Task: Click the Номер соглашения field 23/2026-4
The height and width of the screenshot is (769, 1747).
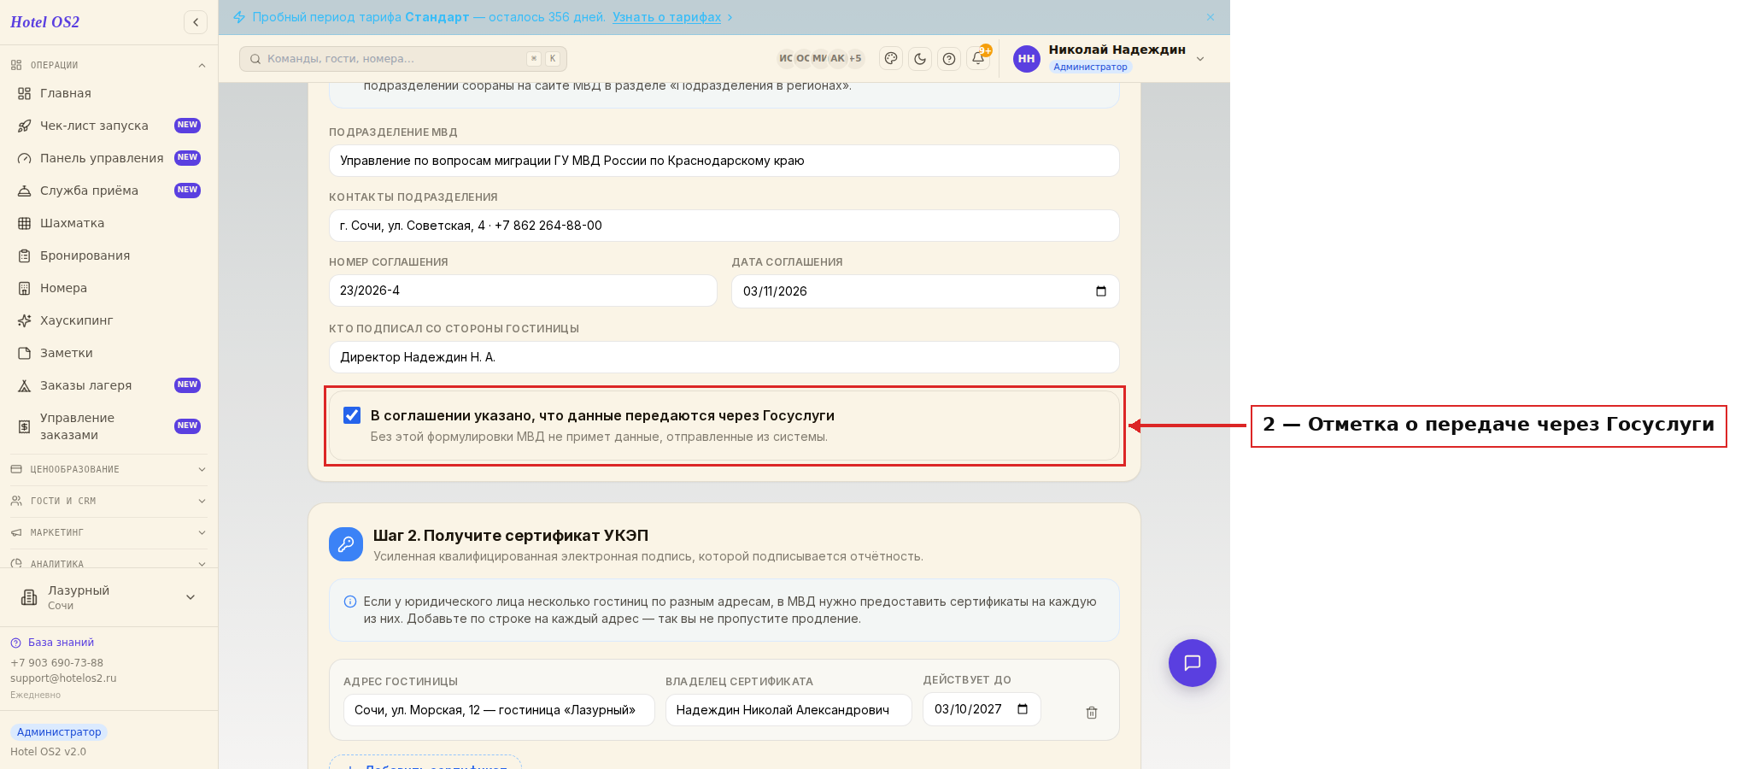Action: tap(523, 291)
